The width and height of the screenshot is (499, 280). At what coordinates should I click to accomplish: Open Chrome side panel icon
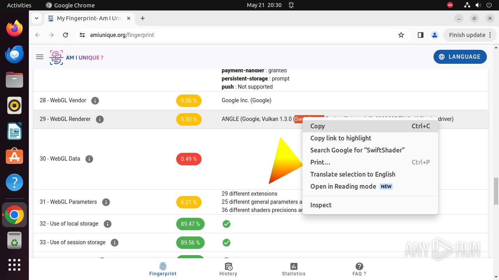[x=420, y=35]
